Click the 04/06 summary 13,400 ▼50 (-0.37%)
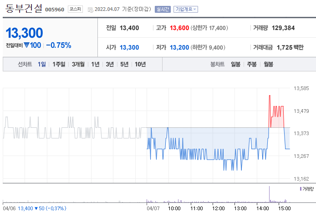This screenshot has height=217, width=316. click(x=42, y=208)
